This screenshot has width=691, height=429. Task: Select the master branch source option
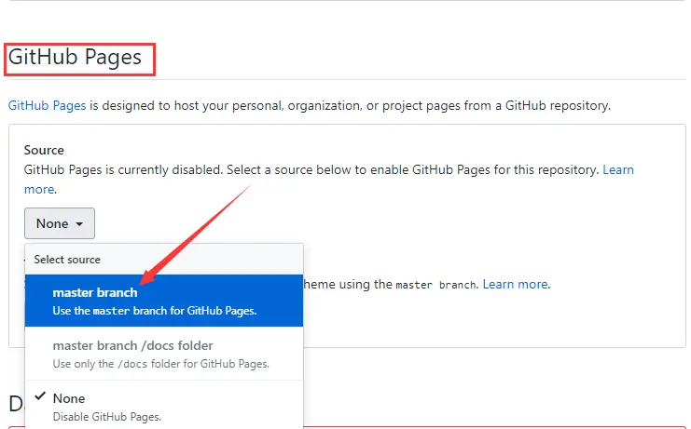tap(164, 301)
